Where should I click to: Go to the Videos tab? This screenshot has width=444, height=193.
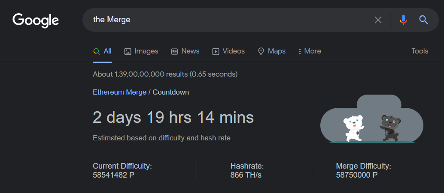228,51
